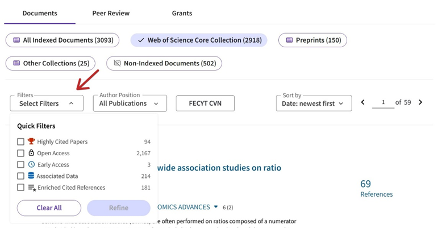Click the Open Access count 2,167

(144, 153)
